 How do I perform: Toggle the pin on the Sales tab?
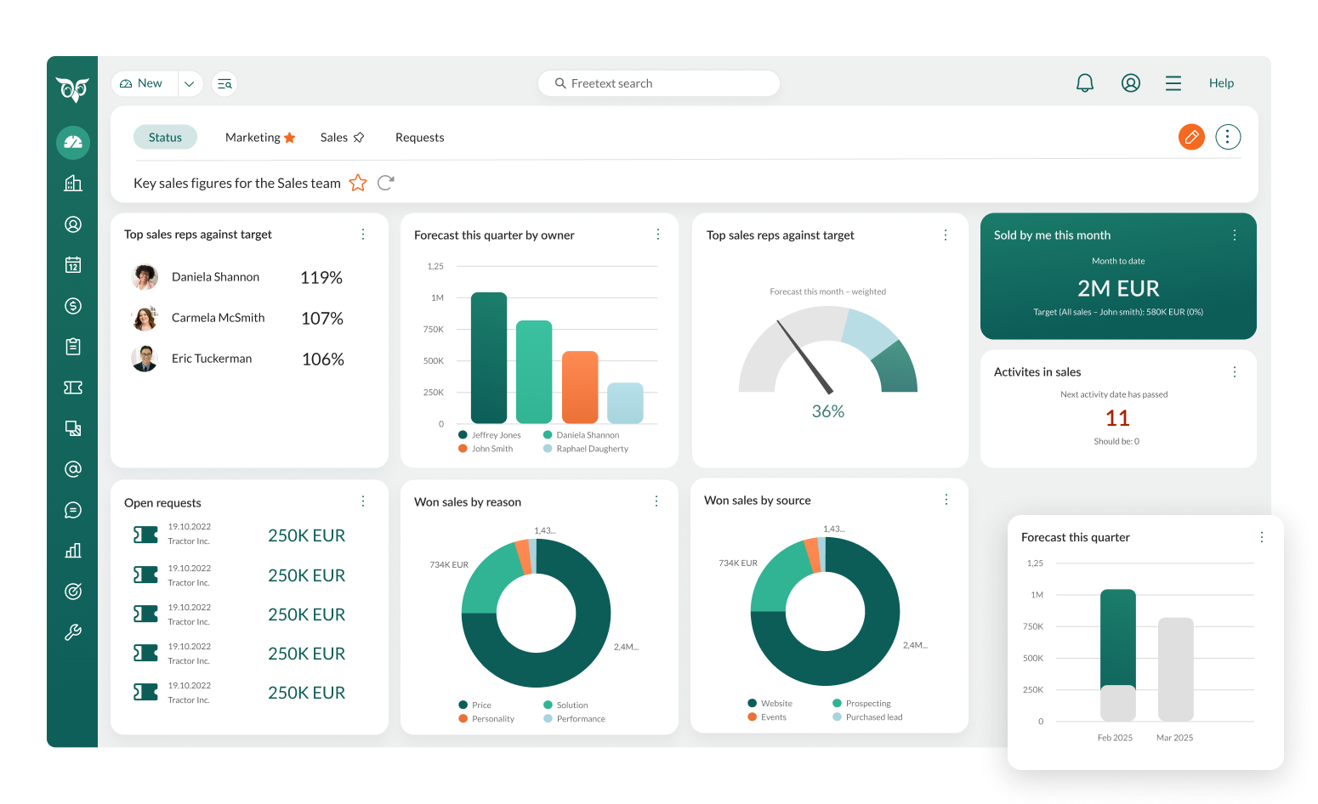359,138
